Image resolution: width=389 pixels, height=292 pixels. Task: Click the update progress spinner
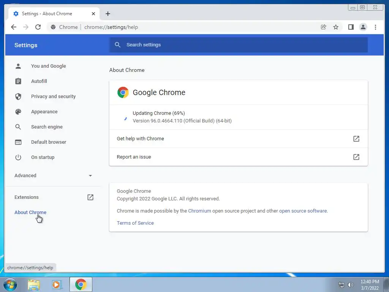click(x=125, y=119)
